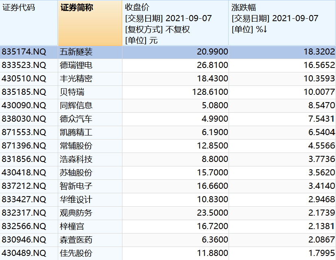Click change value 16.5652
The height and width of the screenshot is (260, 336).
coord(319,65)
